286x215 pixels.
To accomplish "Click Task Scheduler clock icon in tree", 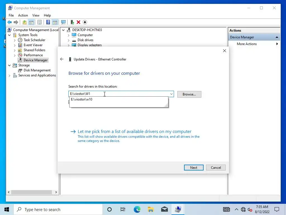I will pos(20,40).
